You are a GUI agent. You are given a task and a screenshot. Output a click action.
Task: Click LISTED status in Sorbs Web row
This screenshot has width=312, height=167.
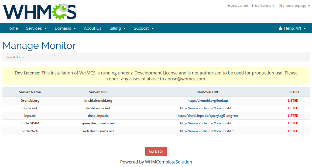coord(293,131)
